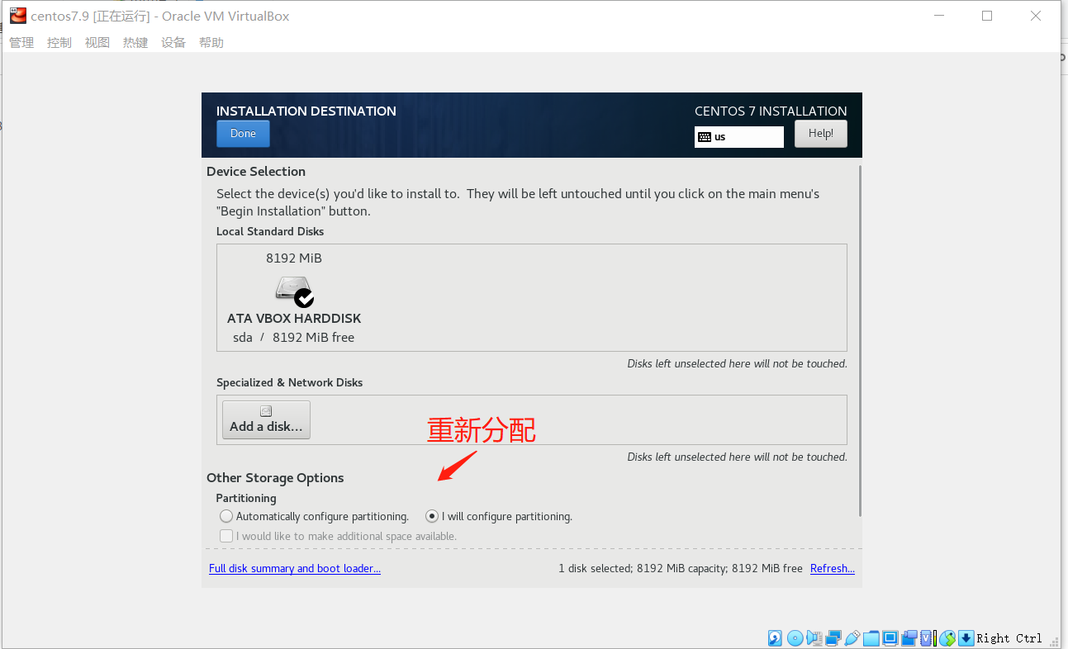This screenshot has height=649, width=1068.
Task: Open Full disk summary and boot loader link
Action: tap(295, 568)
